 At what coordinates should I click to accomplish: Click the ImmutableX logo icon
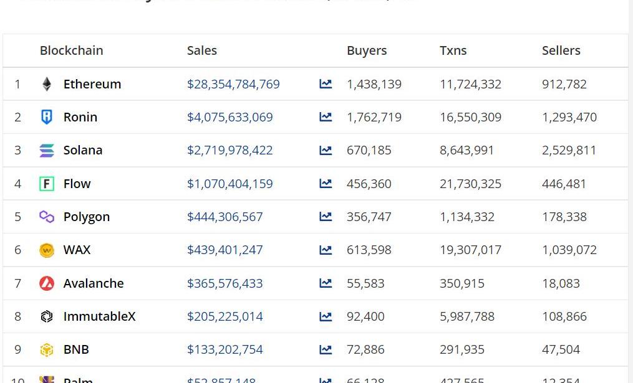pos(47,316)
